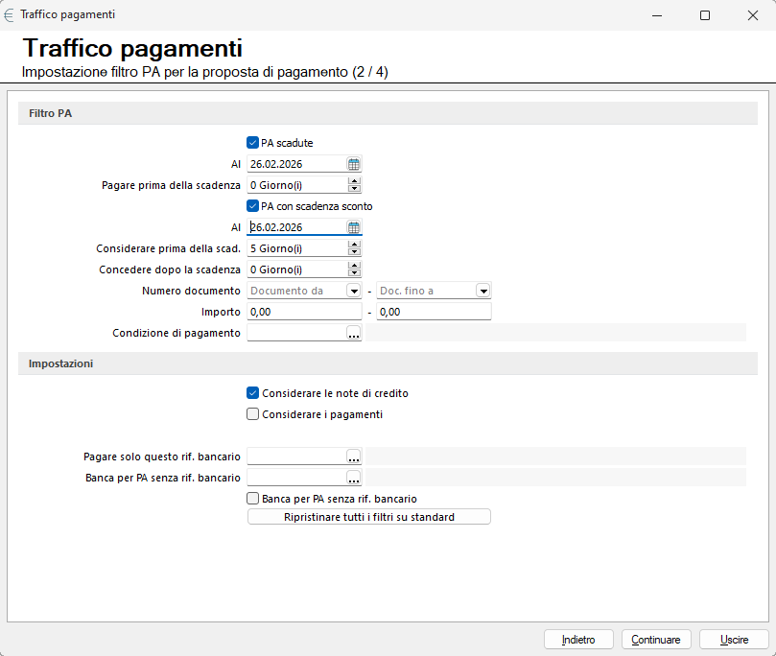
Task: Toggle PA con scadenza sconto checkbox
Action: 253,206
